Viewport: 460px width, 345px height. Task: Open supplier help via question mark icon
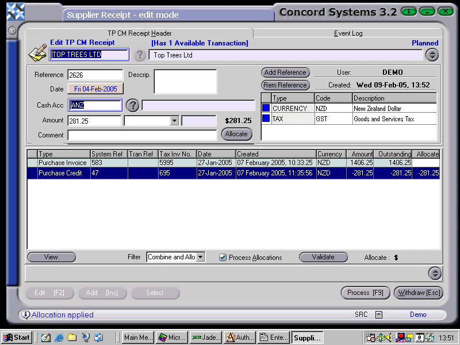tap(140, 55)
